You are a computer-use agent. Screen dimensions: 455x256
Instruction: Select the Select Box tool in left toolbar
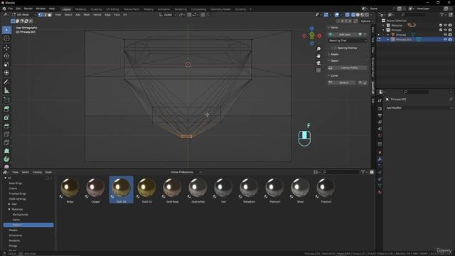pos(6,30)
